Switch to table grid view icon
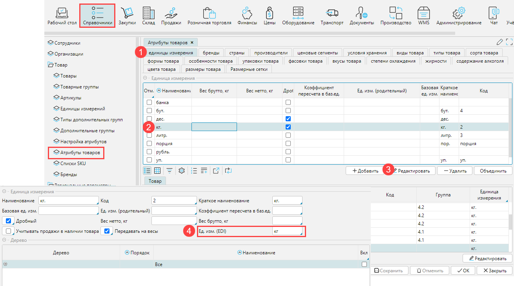The image size is (514, 286). click(157, 171)
